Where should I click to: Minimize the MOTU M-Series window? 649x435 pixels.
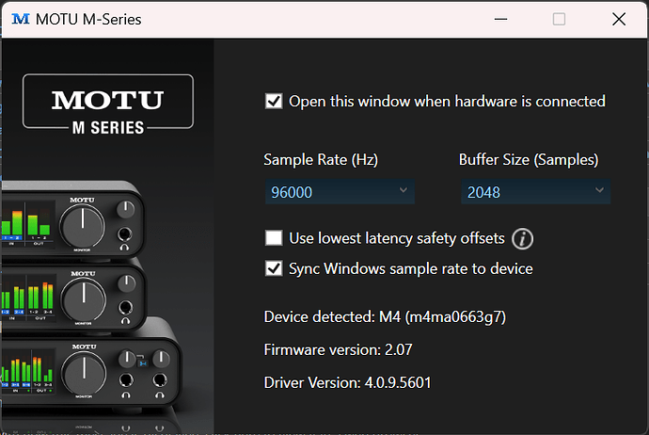tap(500, 19)
